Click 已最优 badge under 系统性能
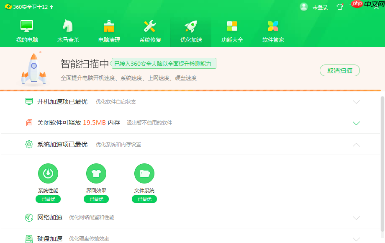The height and width of the screenshot is (243, 385). [48, 199]
